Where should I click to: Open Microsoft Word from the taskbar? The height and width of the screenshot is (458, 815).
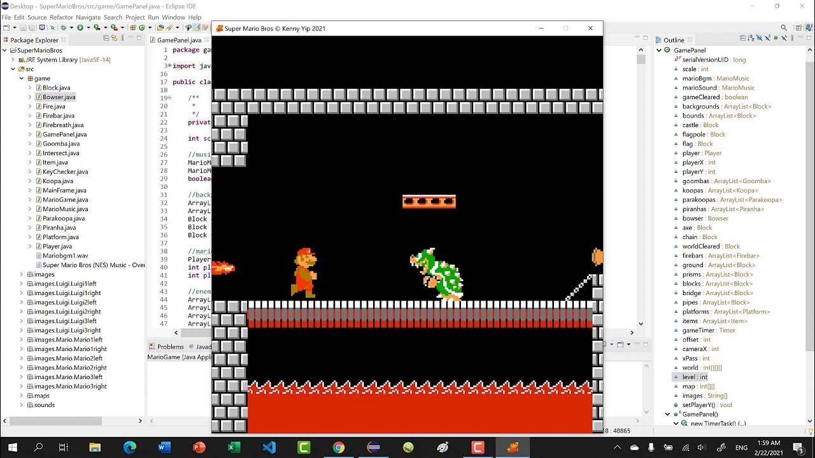click(x=164, y=448)
